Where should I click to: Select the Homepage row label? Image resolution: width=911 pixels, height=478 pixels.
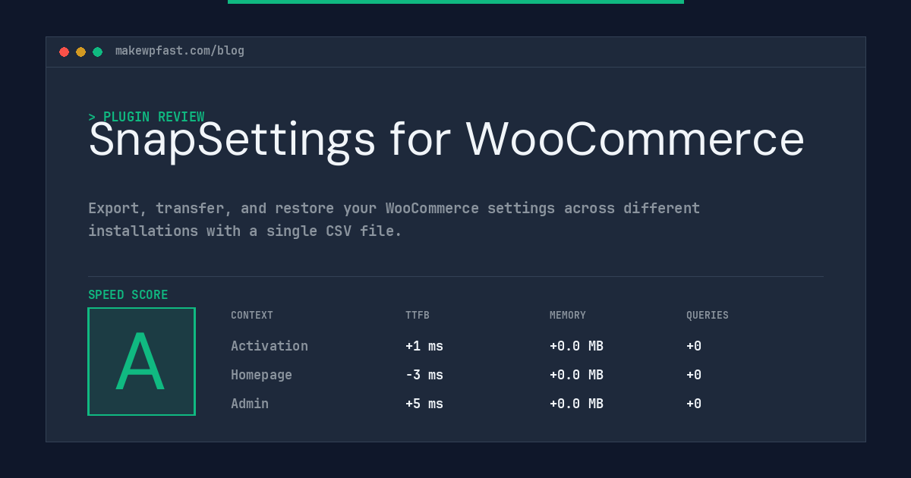click(261, 375)
